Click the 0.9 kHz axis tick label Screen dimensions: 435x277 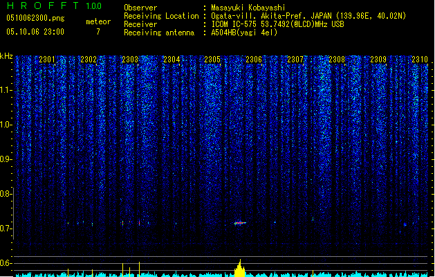click(6, 159)
